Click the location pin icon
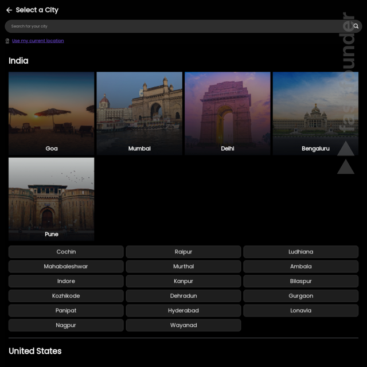Image resolution: width=367 pixels, height=367 pixels. [7, 41]
